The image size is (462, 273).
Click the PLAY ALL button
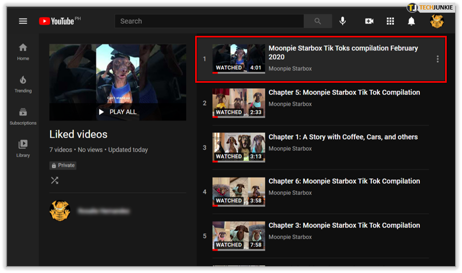[117, 112]
